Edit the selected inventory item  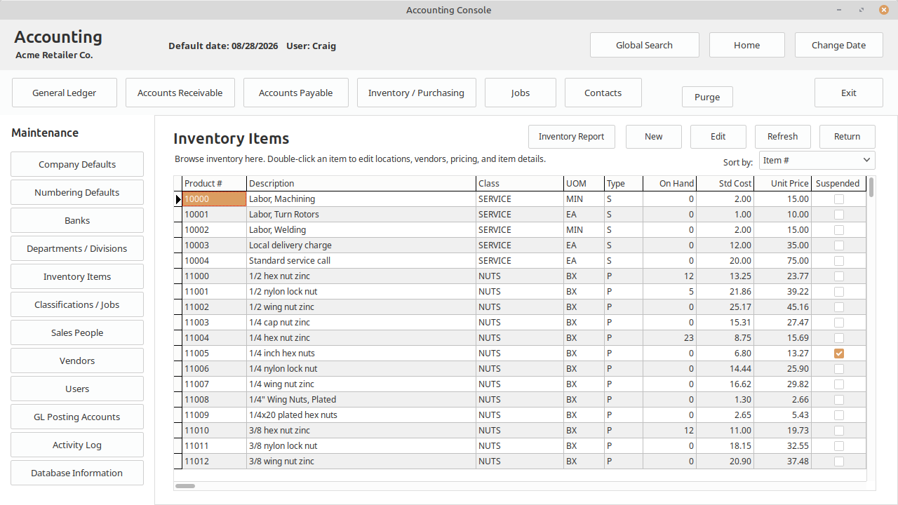point(718,137)
